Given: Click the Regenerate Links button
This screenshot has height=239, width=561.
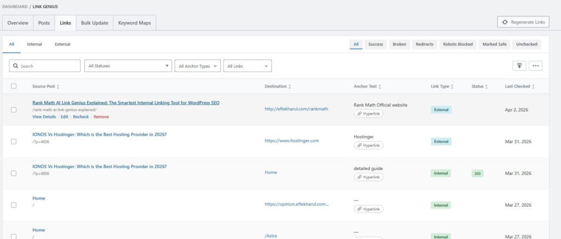Looking at the screenshot, I should coord(523,22).
